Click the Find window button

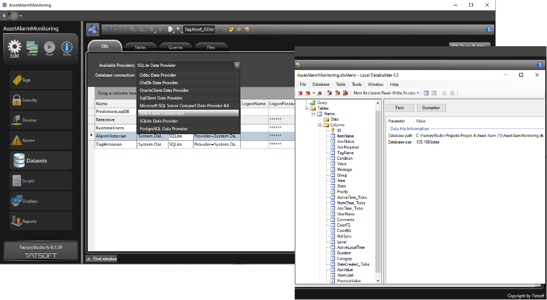[102, 259]
